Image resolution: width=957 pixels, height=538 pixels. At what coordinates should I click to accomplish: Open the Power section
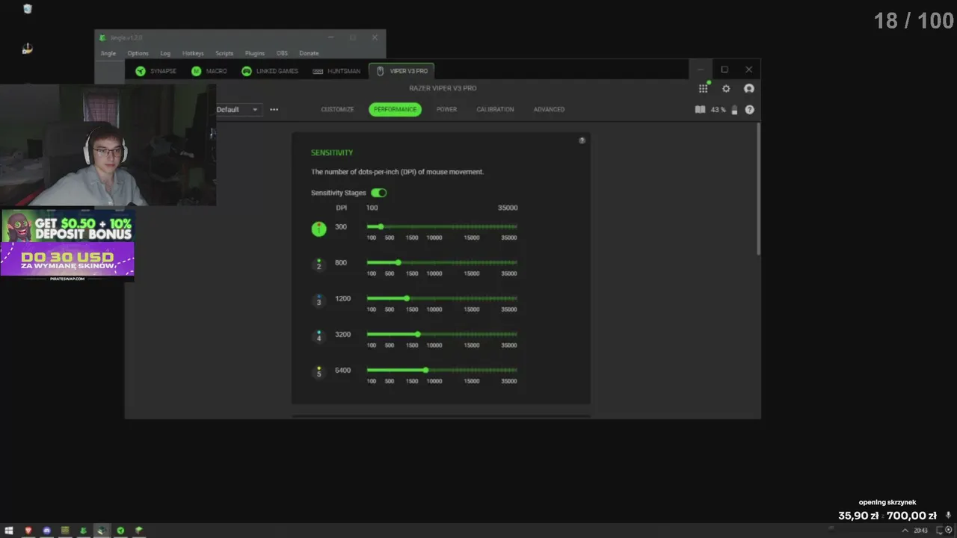446,110
